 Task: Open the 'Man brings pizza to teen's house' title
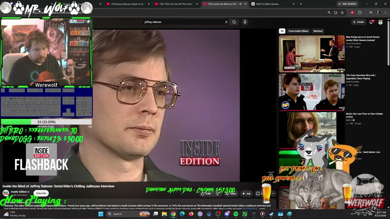tap(363, 39)
